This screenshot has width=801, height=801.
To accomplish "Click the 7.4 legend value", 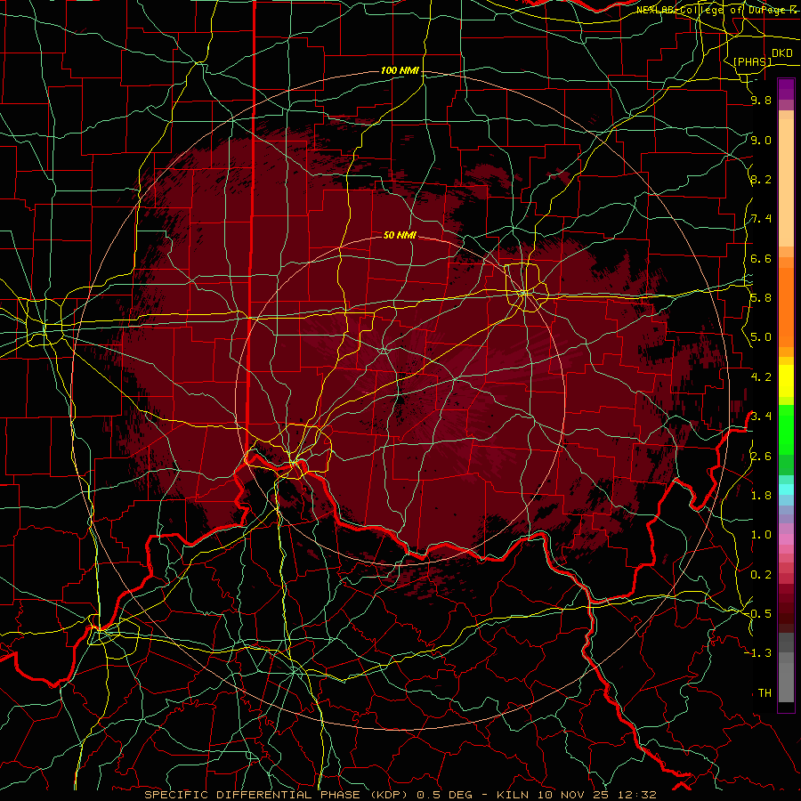I will [761, 219].
